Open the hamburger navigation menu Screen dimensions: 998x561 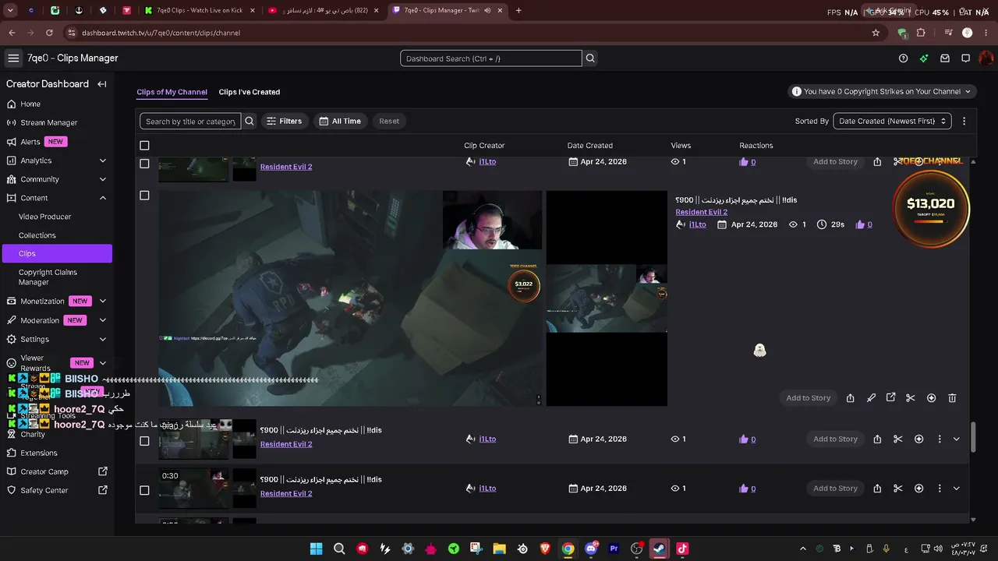click(x=13, y=58)
